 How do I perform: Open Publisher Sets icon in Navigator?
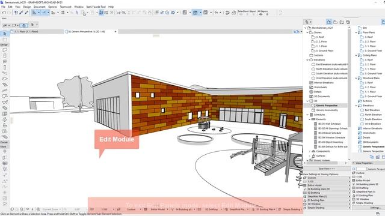coord(348,22)
